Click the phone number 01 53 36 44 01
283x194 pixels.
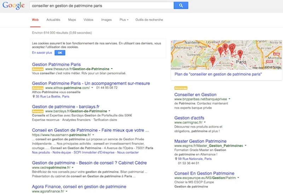(x=189, y=163)
